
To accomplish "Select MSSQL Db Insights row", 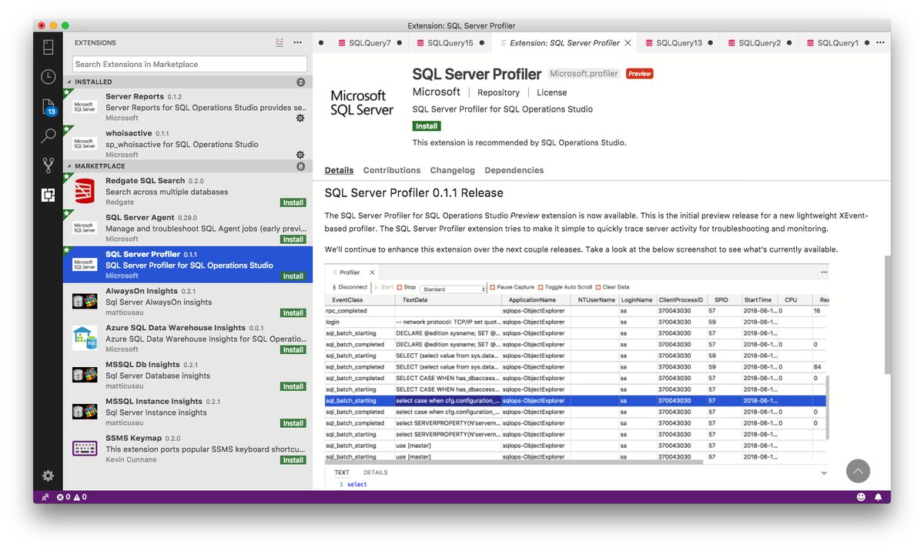I will [x=188, y=376].
